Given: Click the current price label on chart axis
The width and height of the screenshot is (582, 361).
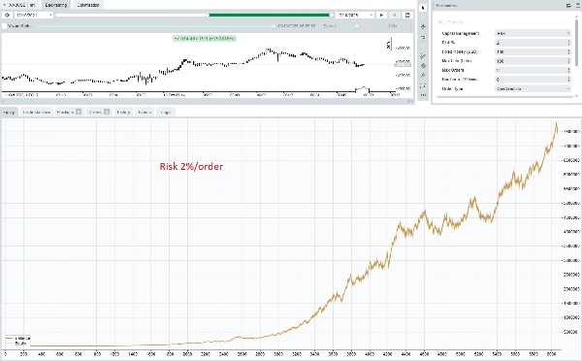Looking at the screenshot, I should tap(403, 65).
